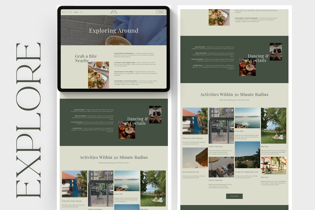This screenshot has height=210, width=315.
Task: Open the FAQ page link
Action: (81, 12)
